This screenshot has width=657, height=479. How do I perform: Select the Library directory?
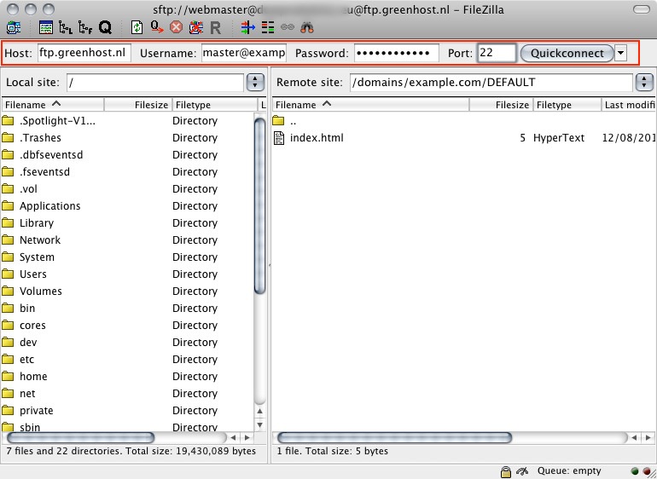pos(127,223)
